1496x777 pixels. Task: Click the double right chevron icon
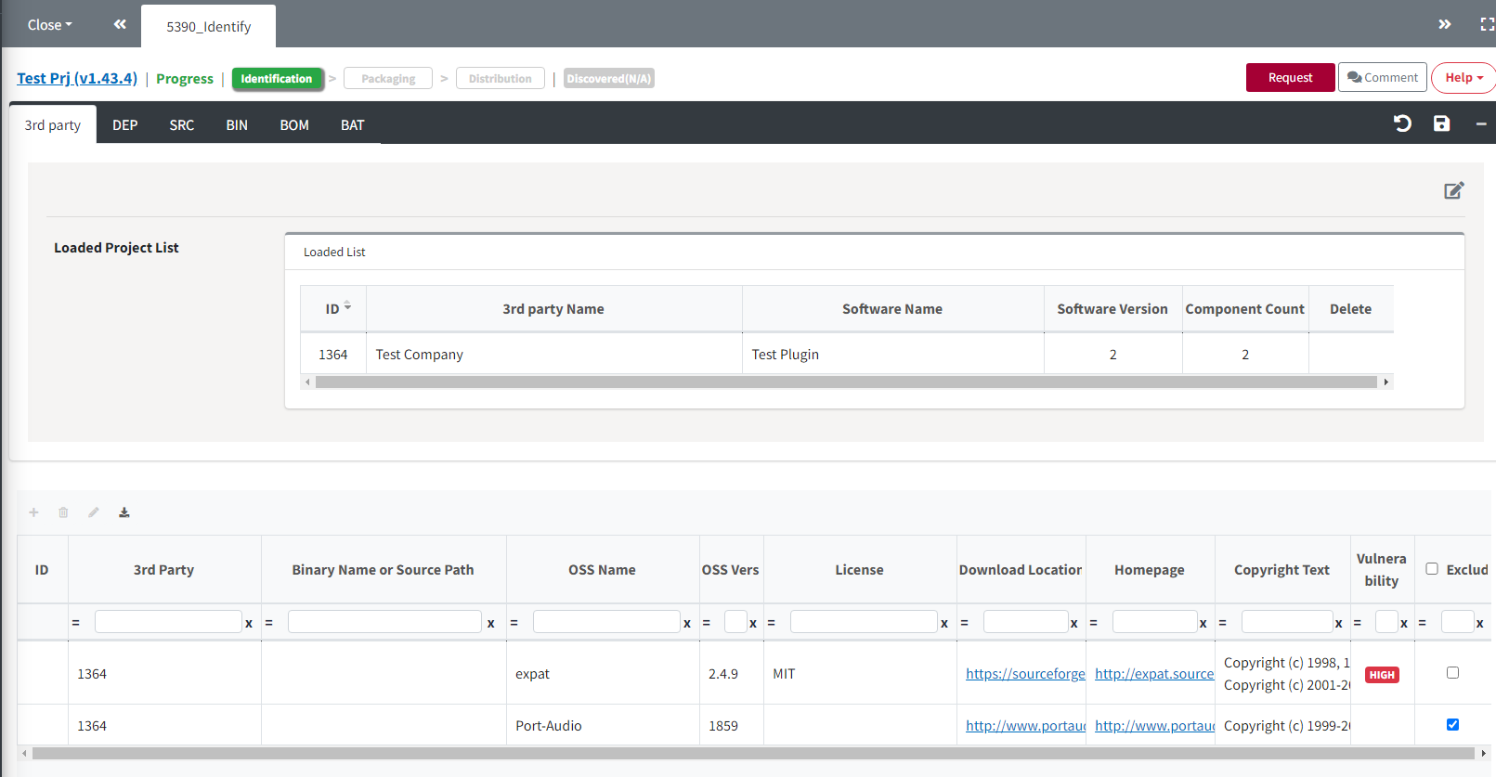pos(1445,24)
